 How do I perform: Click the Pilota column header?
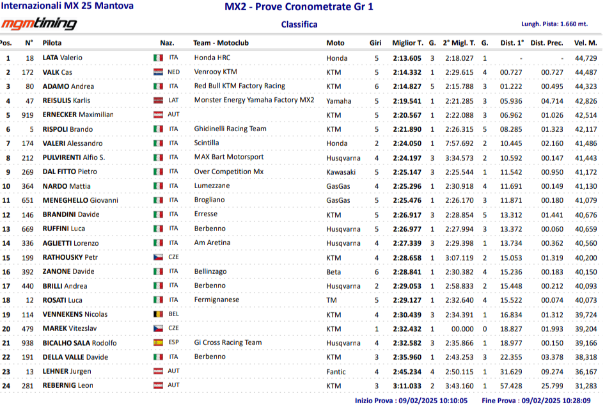click(x=52, y=43)
